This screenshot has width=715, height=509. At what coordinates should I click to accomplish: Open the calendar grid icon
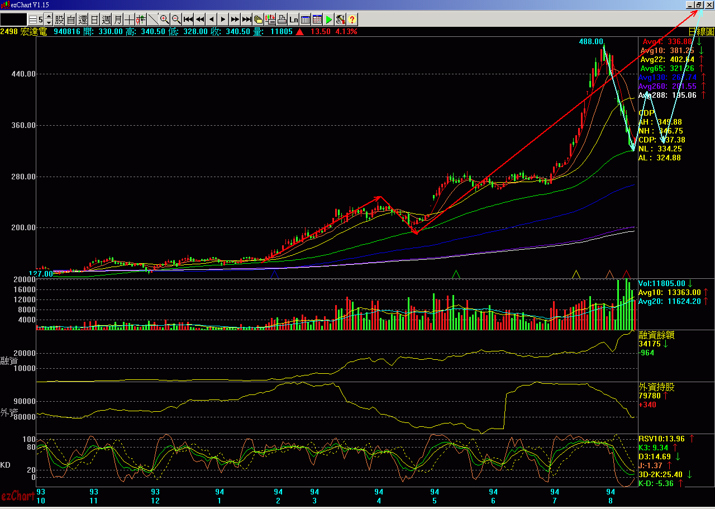(x=317, y=20)
